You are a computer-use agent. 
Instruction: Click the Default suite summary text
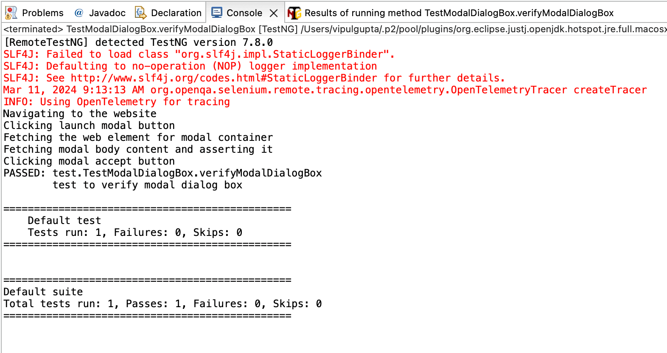[43, 291]
